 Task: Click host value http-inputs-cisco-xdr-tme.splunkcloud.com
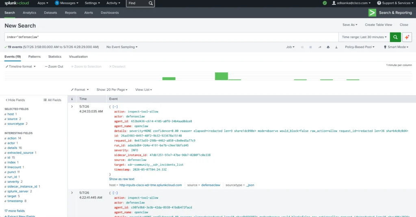[150, 185]
